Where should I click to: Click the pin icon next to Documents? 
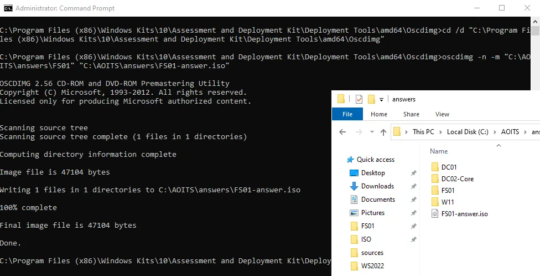(x=414, y=200)
